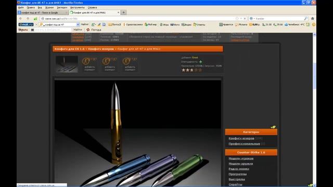
Task: Click the dollar exchange rate item
Action: click(267, 24)
